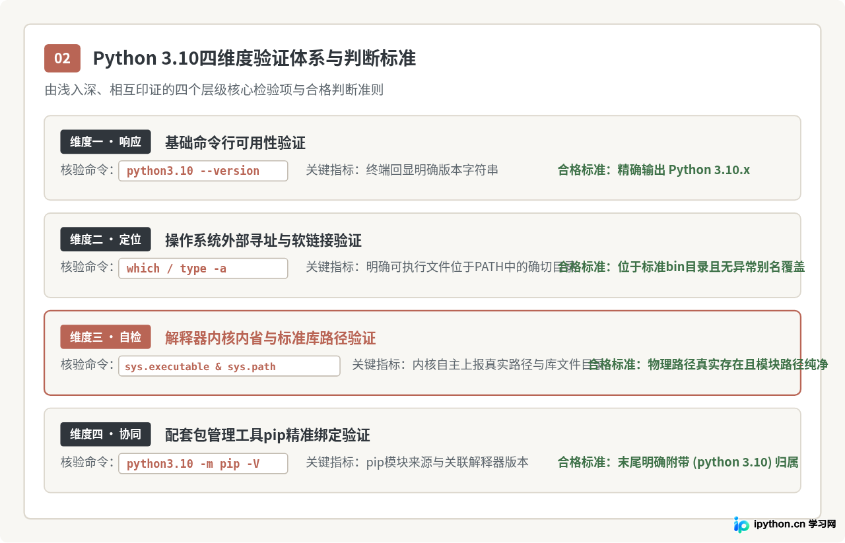Click "合格标准：精确输出 Python 3.10.x"
845x543 pixels.
pyautogui.click(x=654, y=170)
